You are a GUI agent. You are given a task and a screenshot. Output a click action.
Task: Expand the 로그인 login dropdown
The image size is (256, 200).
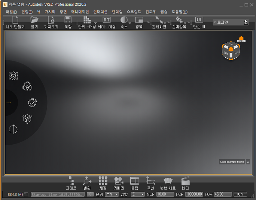(x=215, y=22)
